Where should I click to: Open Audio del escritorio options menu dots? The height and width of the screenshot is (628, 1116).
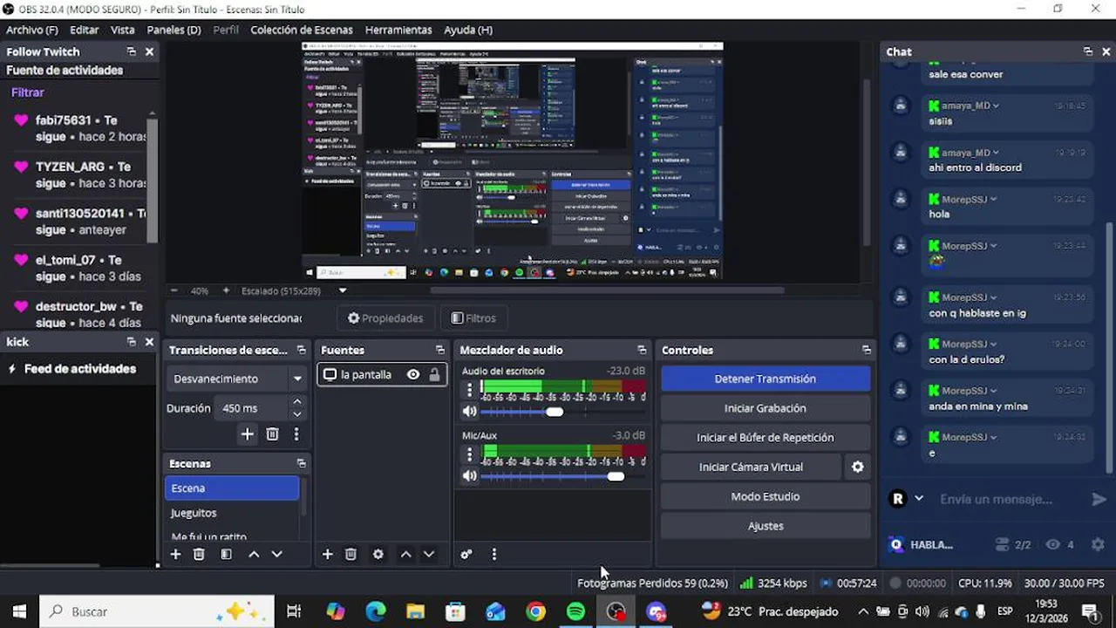(x=470, y=390)
